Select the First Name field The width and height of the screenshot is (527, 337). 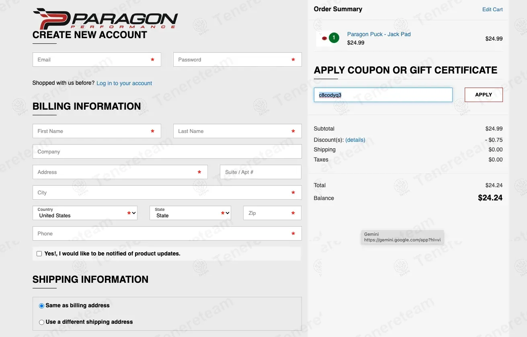click(92, 131)
